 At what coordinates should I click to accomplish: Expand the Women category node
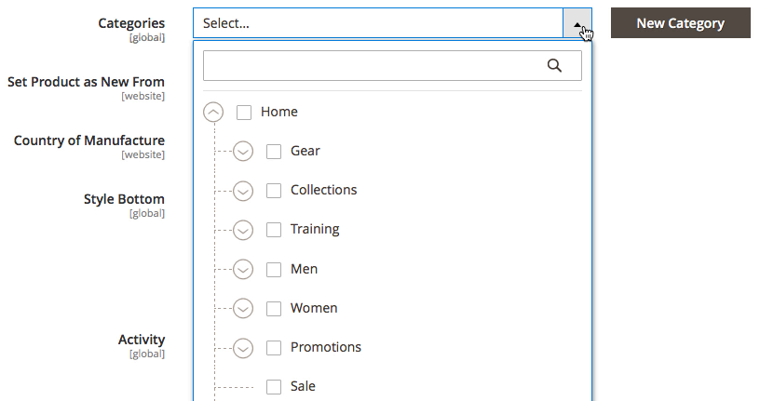point(243,308)
